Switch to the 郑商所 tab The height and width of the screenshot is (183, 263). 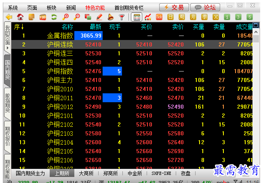pos(111,173)
